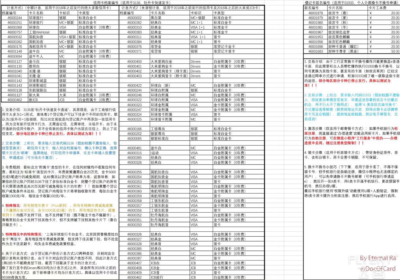The height and width of the screenshot is (280, 400).
Task: Select the VISA+银联 card mark cell
Action: (x=68, y=37)
